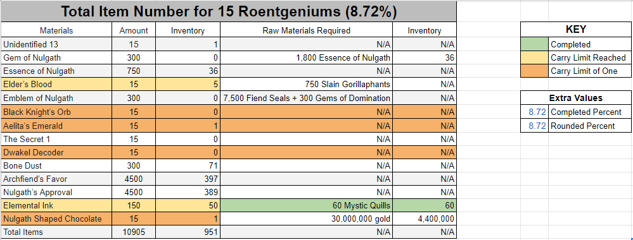Image resolution: width=633 pixels, height=240 pixels.
Task: Select the Unidentified 13 cell
Action: click(56, 45)
